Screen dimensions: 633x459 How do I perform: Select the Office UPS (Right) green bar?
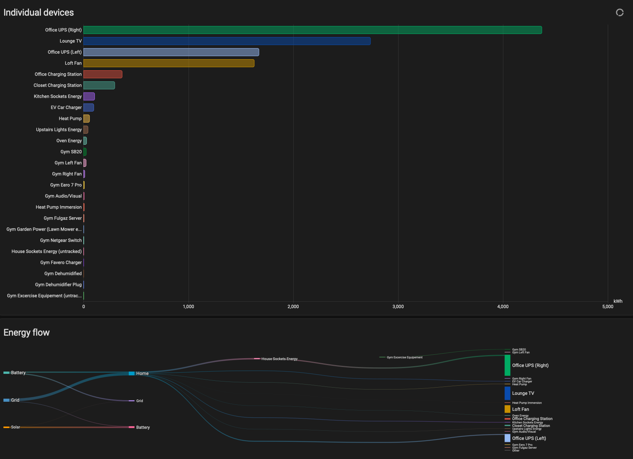point(312,30)
